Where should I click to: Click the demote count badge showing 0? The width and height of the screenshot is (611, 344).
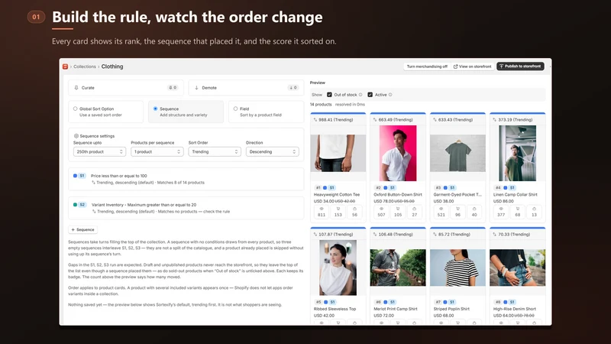[293, 88]
